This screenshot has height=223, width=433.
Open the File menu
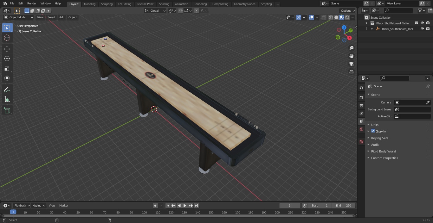[12, 3]
